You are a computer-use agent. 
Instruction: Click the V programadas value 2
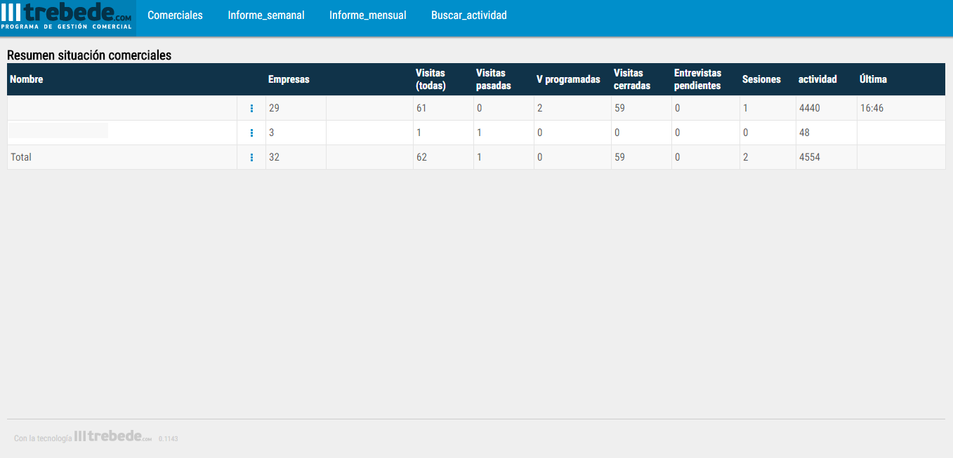tap(539, 108)
